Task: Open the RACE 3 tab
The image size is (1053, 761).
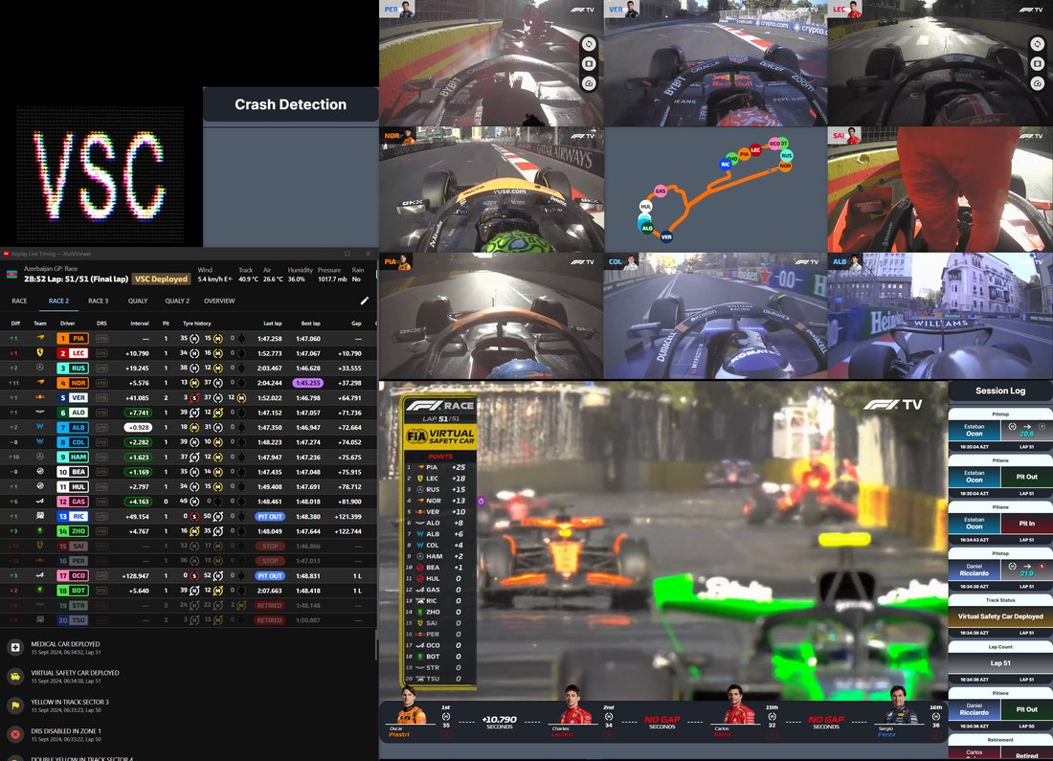Action: coord(98,301)
